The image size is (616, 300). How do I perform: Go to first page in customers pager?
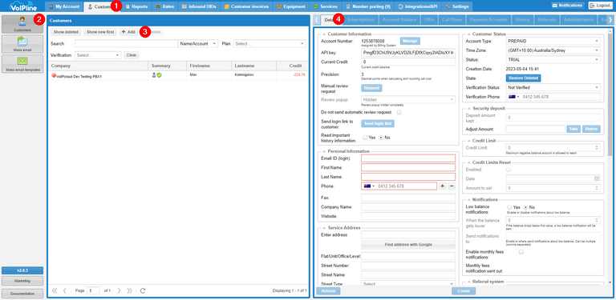coord(55,290)
